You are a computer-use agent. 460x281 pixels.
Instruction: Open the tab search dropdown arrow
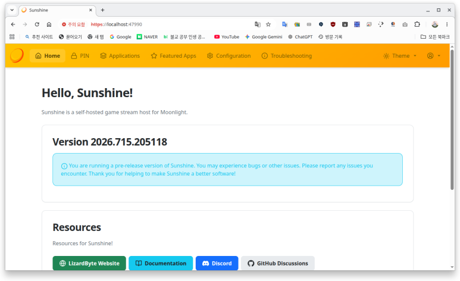(12, 10)
